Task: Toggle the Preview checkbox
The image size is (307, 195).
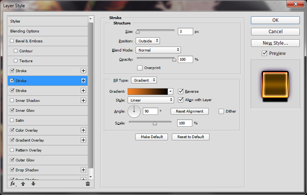Action: pos(264,53)
